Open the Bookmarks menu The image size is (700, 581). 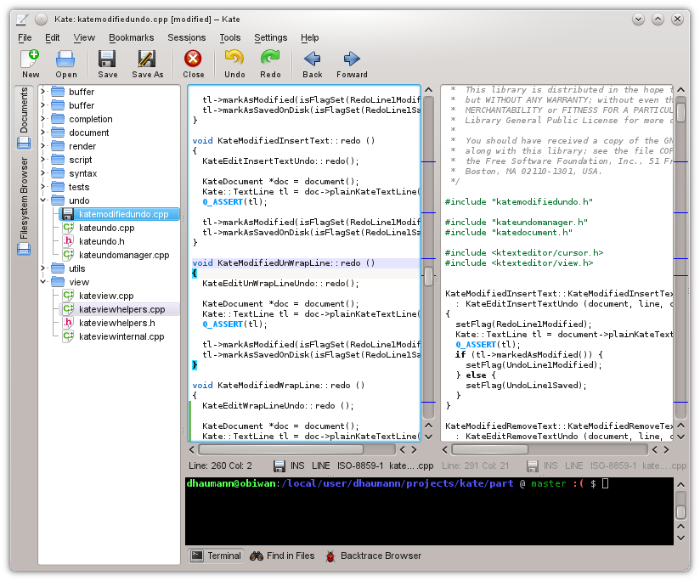click(x=131, y=37)
